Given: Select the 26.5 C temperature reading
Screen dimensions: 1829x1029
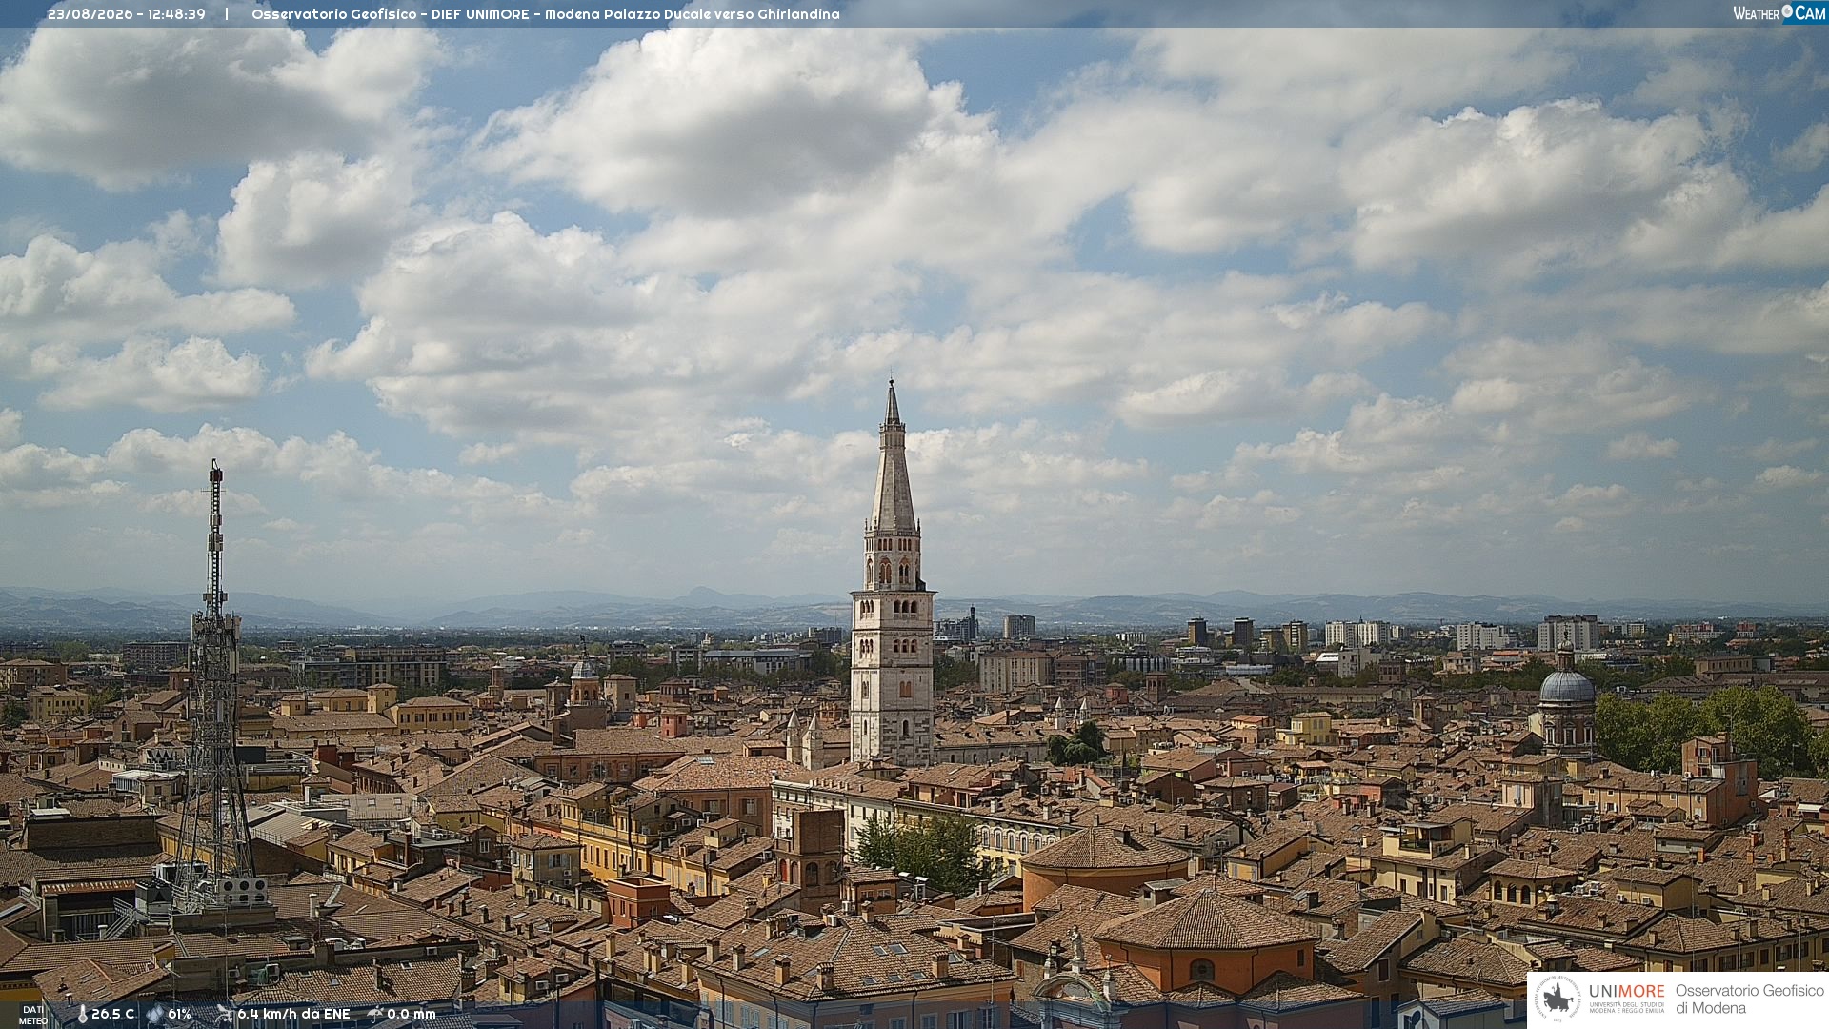Looking at the screenshot, I should 113,1014.
